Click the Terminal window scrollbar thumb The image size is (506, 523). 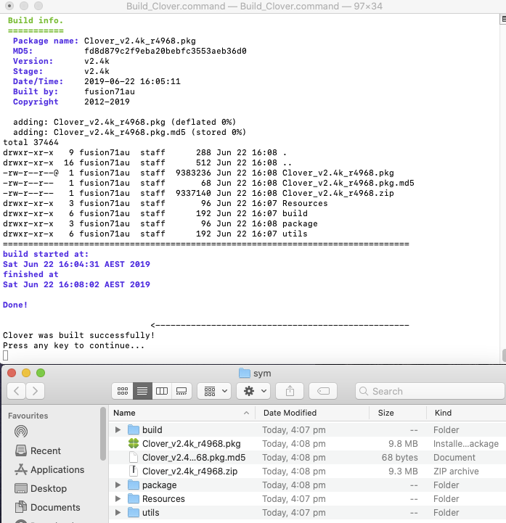point(504,355)
